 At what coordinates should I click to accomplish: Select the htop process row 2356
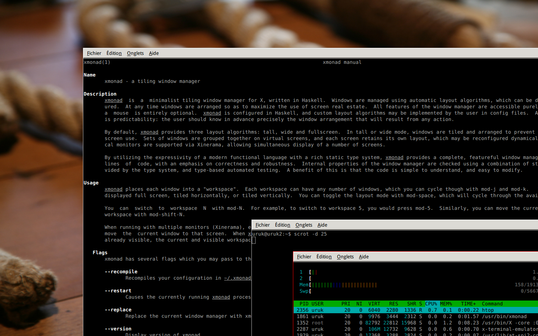pos(416,310)
